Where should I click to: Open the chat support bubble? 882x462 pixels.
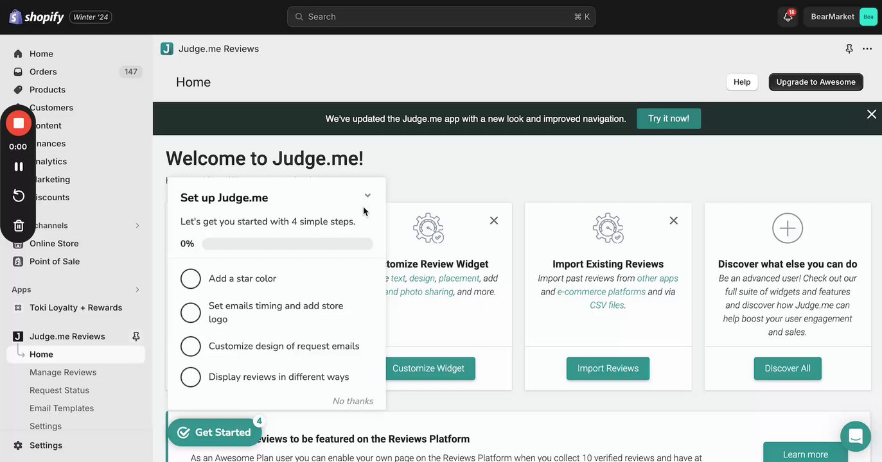856,437
